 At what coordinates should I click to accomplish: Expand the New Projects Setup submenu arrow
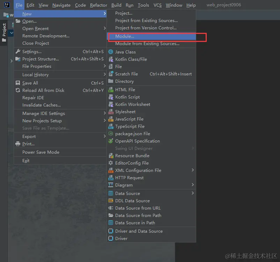[105, 121]
